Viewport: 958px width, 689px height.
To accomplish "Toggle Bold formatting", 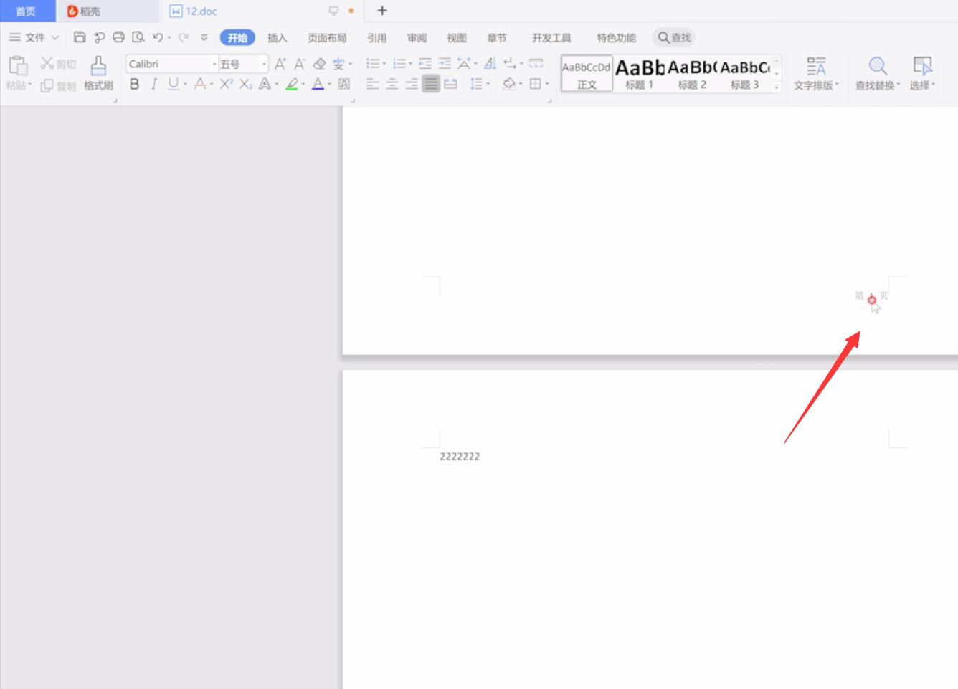I will [134, 84].
